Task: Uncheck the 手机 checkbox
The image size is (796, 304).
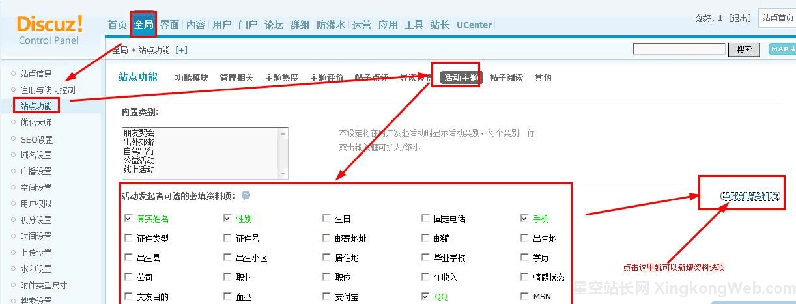Action: pyautogui.click(x=524, y=219)
